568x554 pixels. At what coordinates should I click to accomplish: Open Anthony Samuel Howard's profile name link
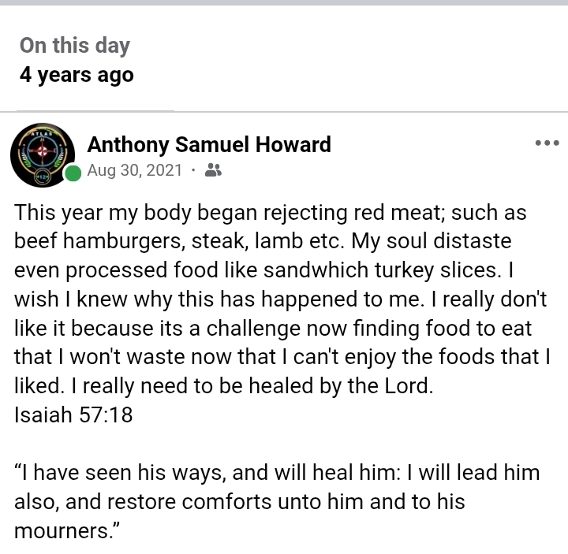(208, 145)
